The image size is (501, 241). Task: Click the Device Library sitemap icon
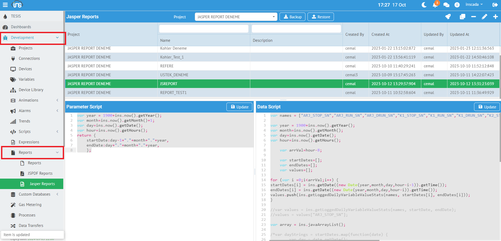[13, 90]
